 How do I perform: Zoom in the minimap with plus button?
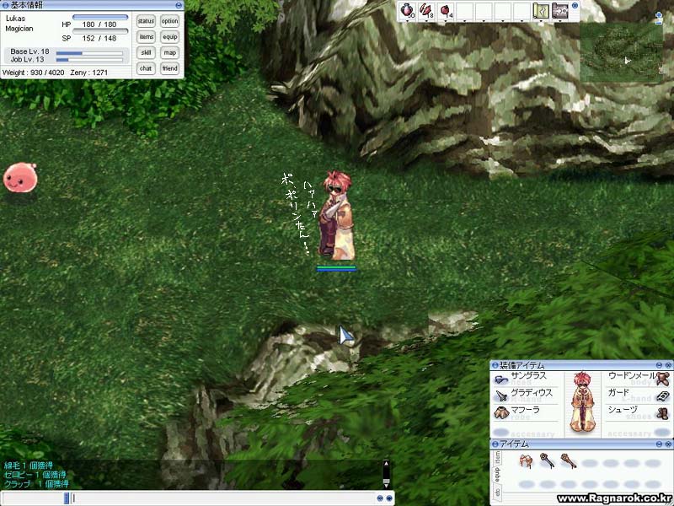coord(659,16)
